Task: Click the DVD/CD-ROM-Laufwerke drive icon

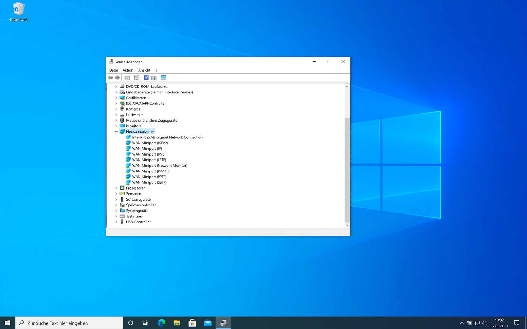Action: pos(122,86)
